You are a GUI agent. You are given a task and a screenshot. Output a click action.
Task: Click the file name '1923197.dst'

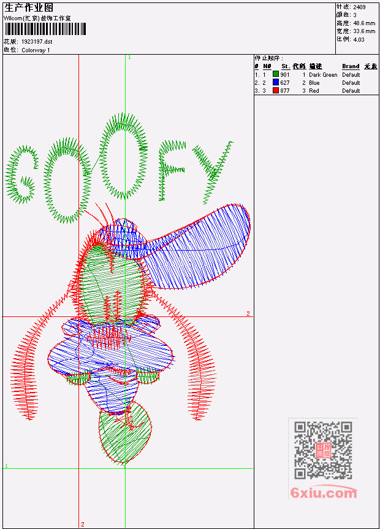tap(37, 42)
